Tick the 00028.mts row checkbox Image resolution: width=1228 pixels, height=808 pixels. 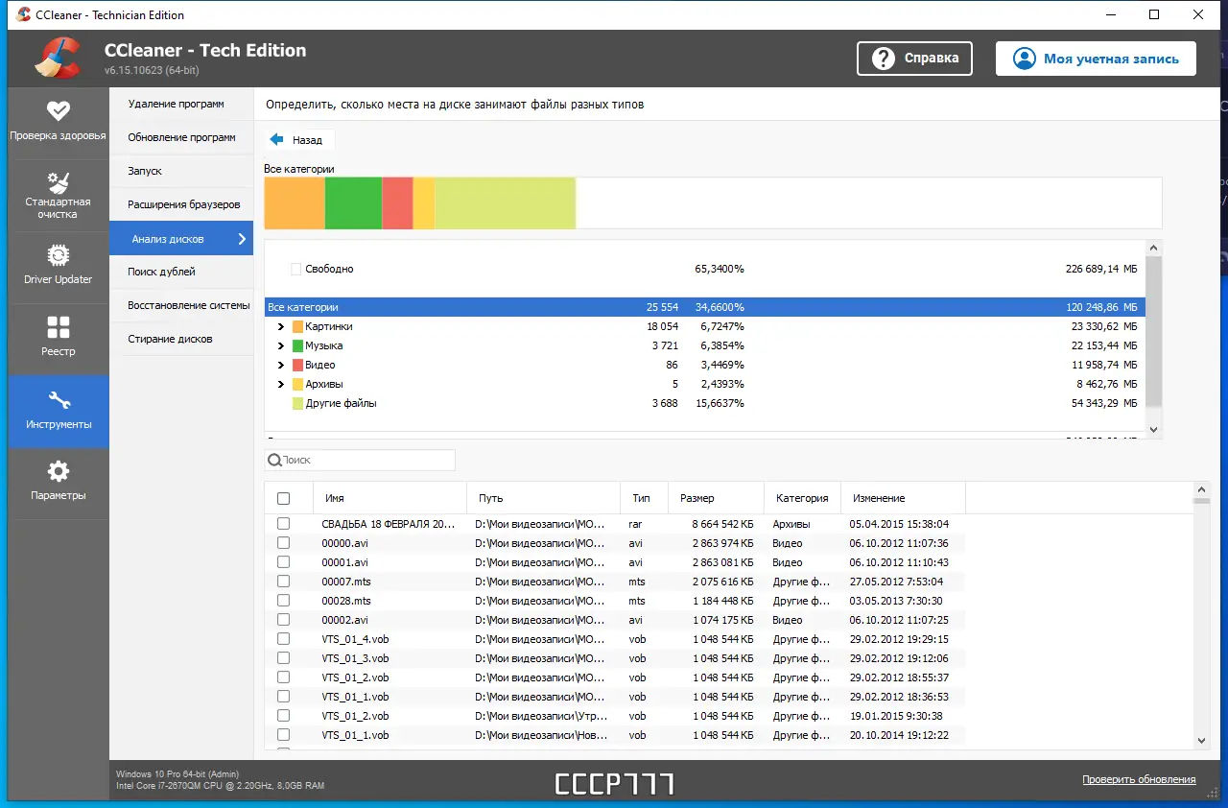tap(283, 601)
